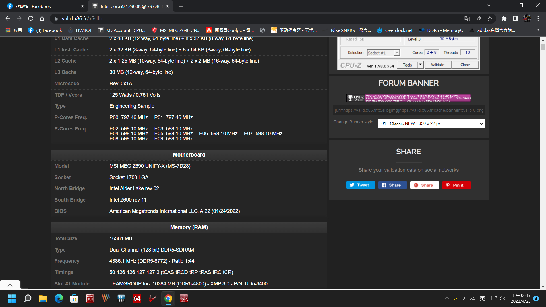The height and width of the screenshot is (307, 546).
Task: Open the MSI MEG Z690 UNIFY bookmark
Action: 176,30
